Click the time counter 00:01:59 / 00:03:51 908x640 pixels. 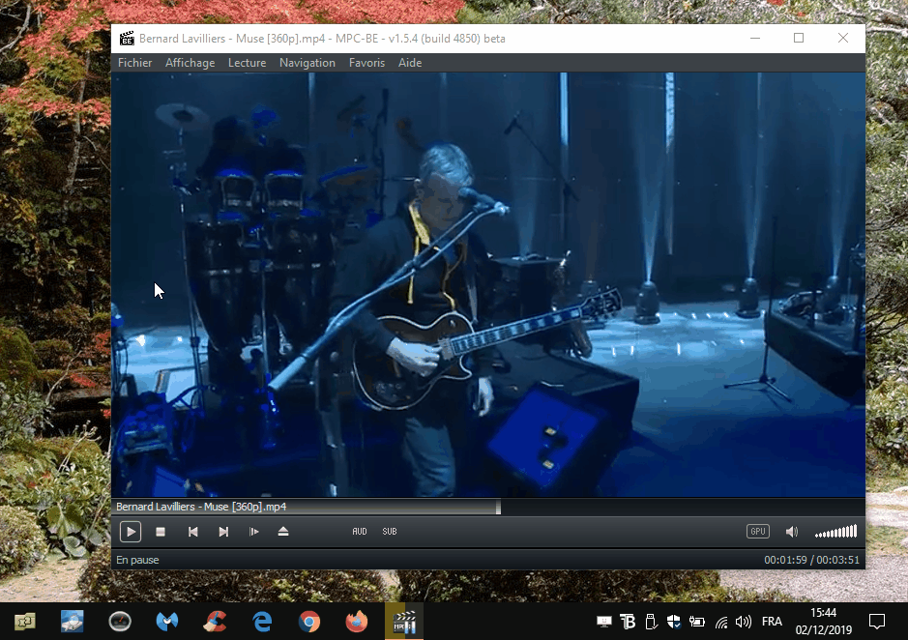click(811, 560)
